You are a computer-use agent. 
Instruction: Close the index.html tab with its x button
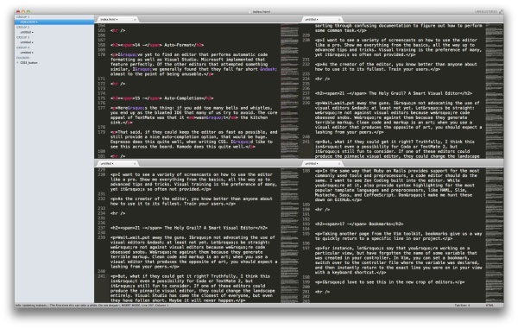point(135,20)
